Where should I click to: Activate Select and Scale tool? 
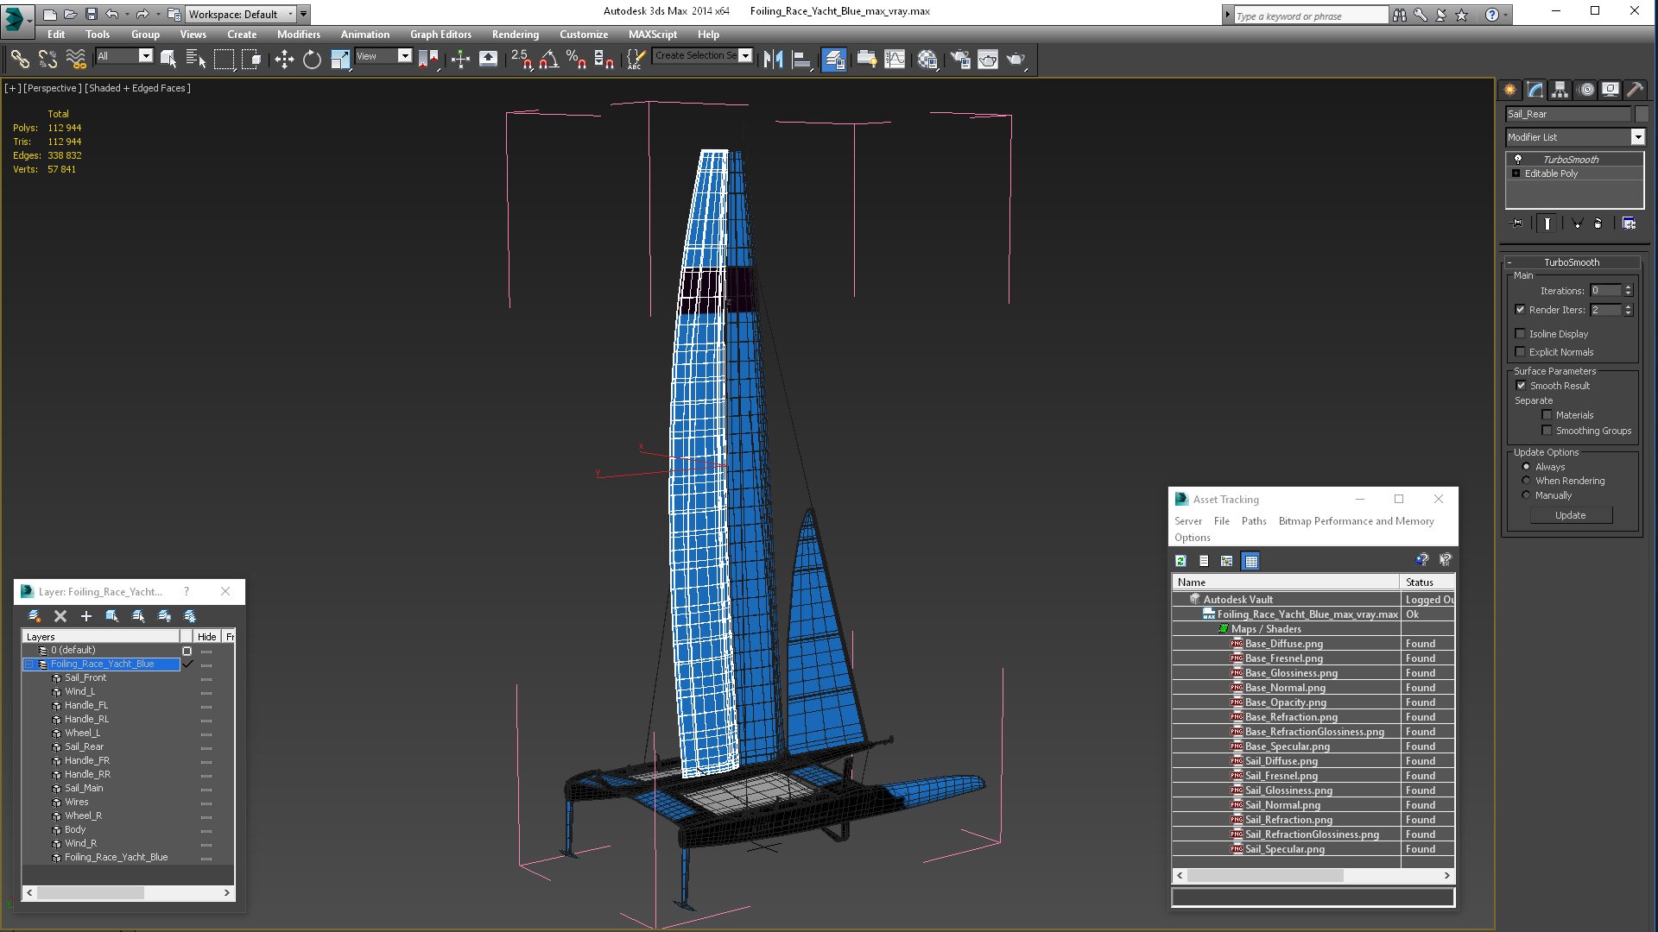coord(340,59)
